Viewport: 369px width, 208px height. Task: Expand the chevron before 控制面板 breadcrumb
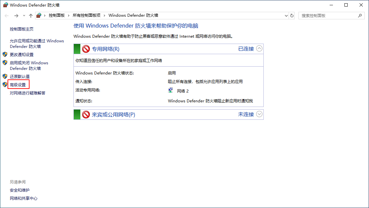pos(45,15)
